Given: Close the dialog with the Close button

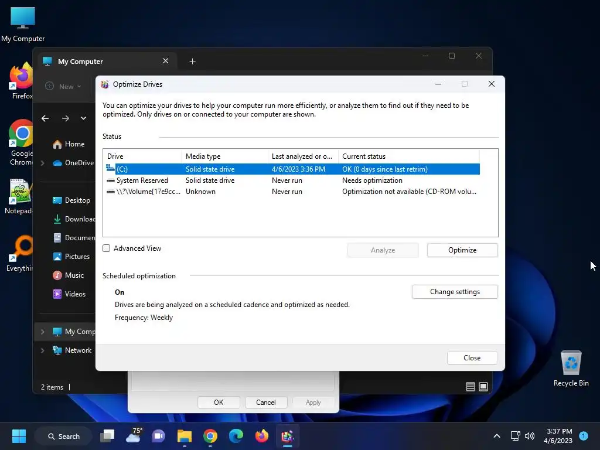Looking at the screenshot, I should click(472, 358).
